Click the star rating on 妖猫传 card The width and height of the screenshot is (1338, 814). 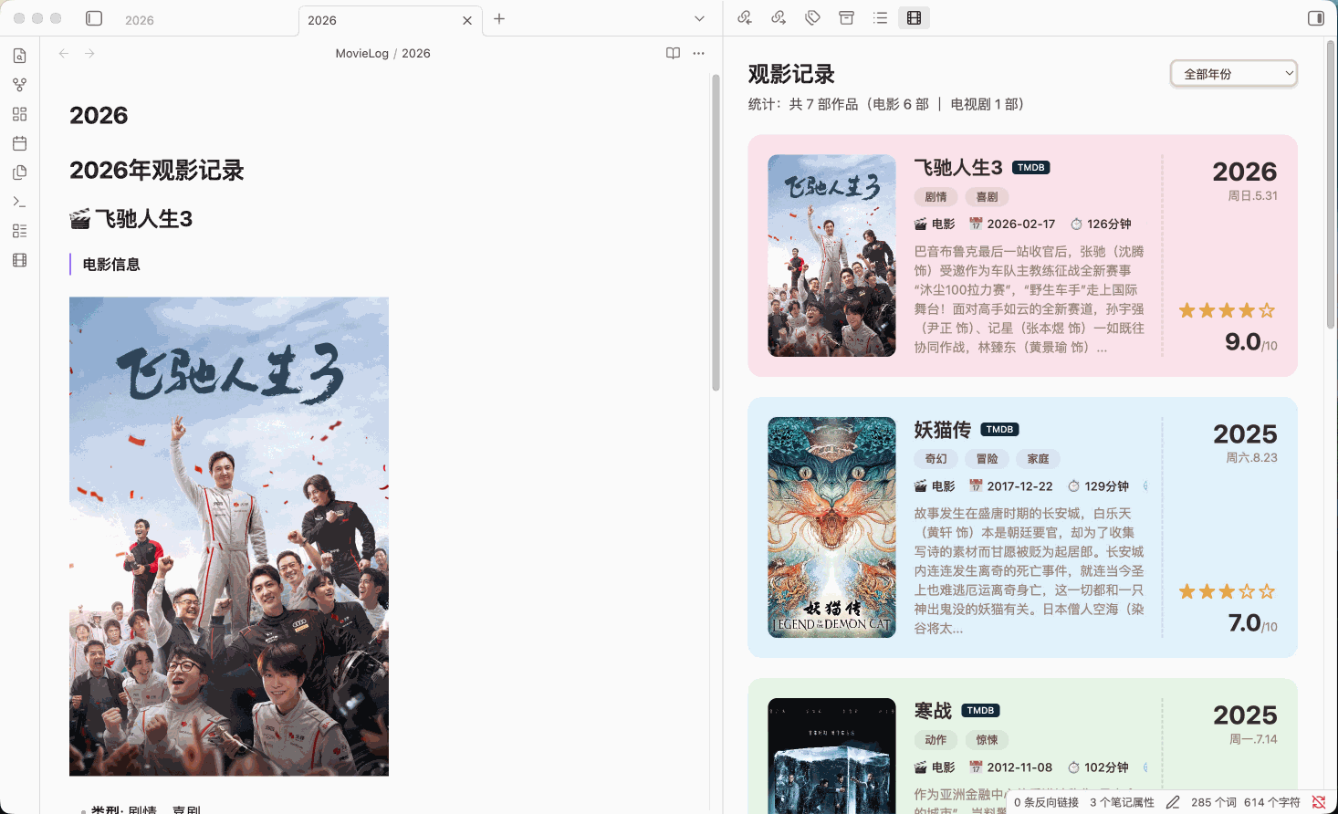tap(1227, 592)
